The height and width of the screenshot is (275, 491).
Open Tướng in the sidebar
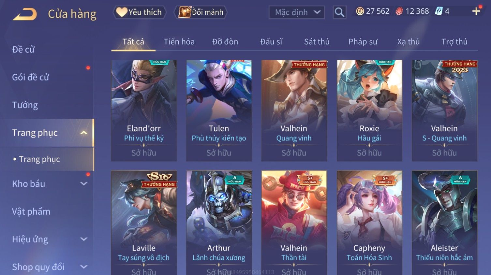(x=25, y=105)
